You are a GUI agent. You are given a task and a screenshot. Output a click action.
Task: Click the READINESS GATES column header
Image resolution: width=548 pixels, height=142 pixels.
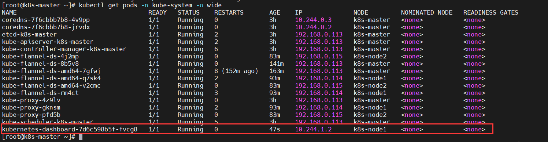pos(491,12)
